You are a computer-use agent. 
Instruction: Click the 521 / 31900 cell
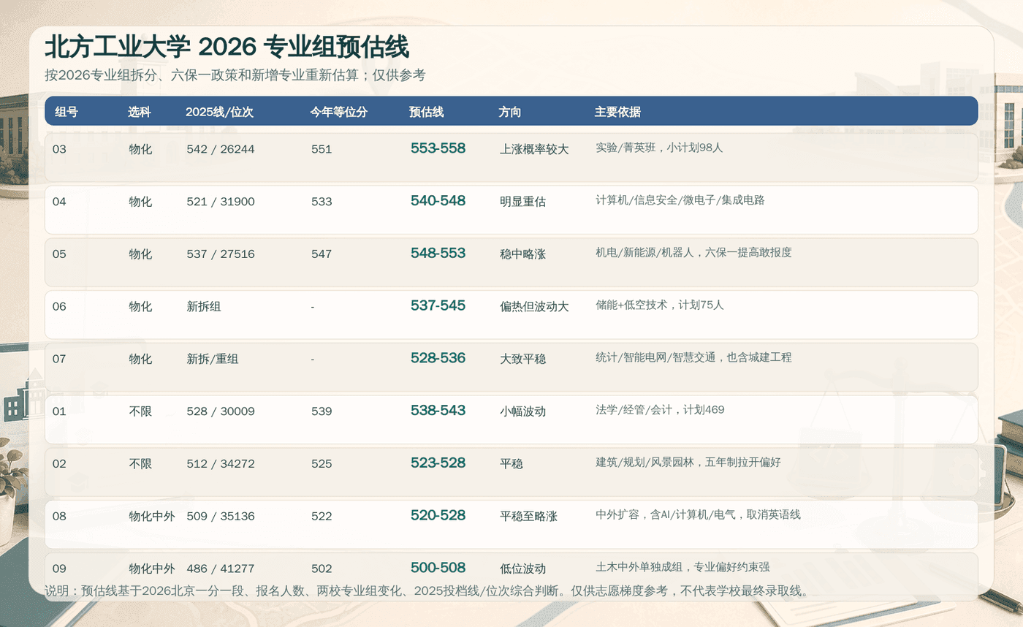click(x=221, y=202)
